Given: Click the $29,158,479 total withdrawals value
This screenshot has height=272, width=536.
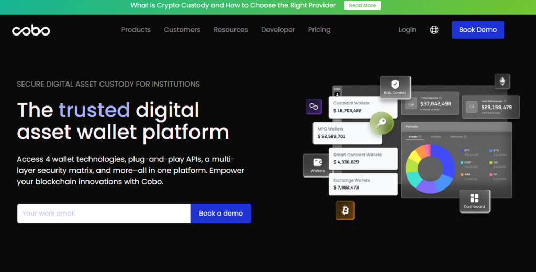Looking at the screenshot, I should [x=497, y=107].
